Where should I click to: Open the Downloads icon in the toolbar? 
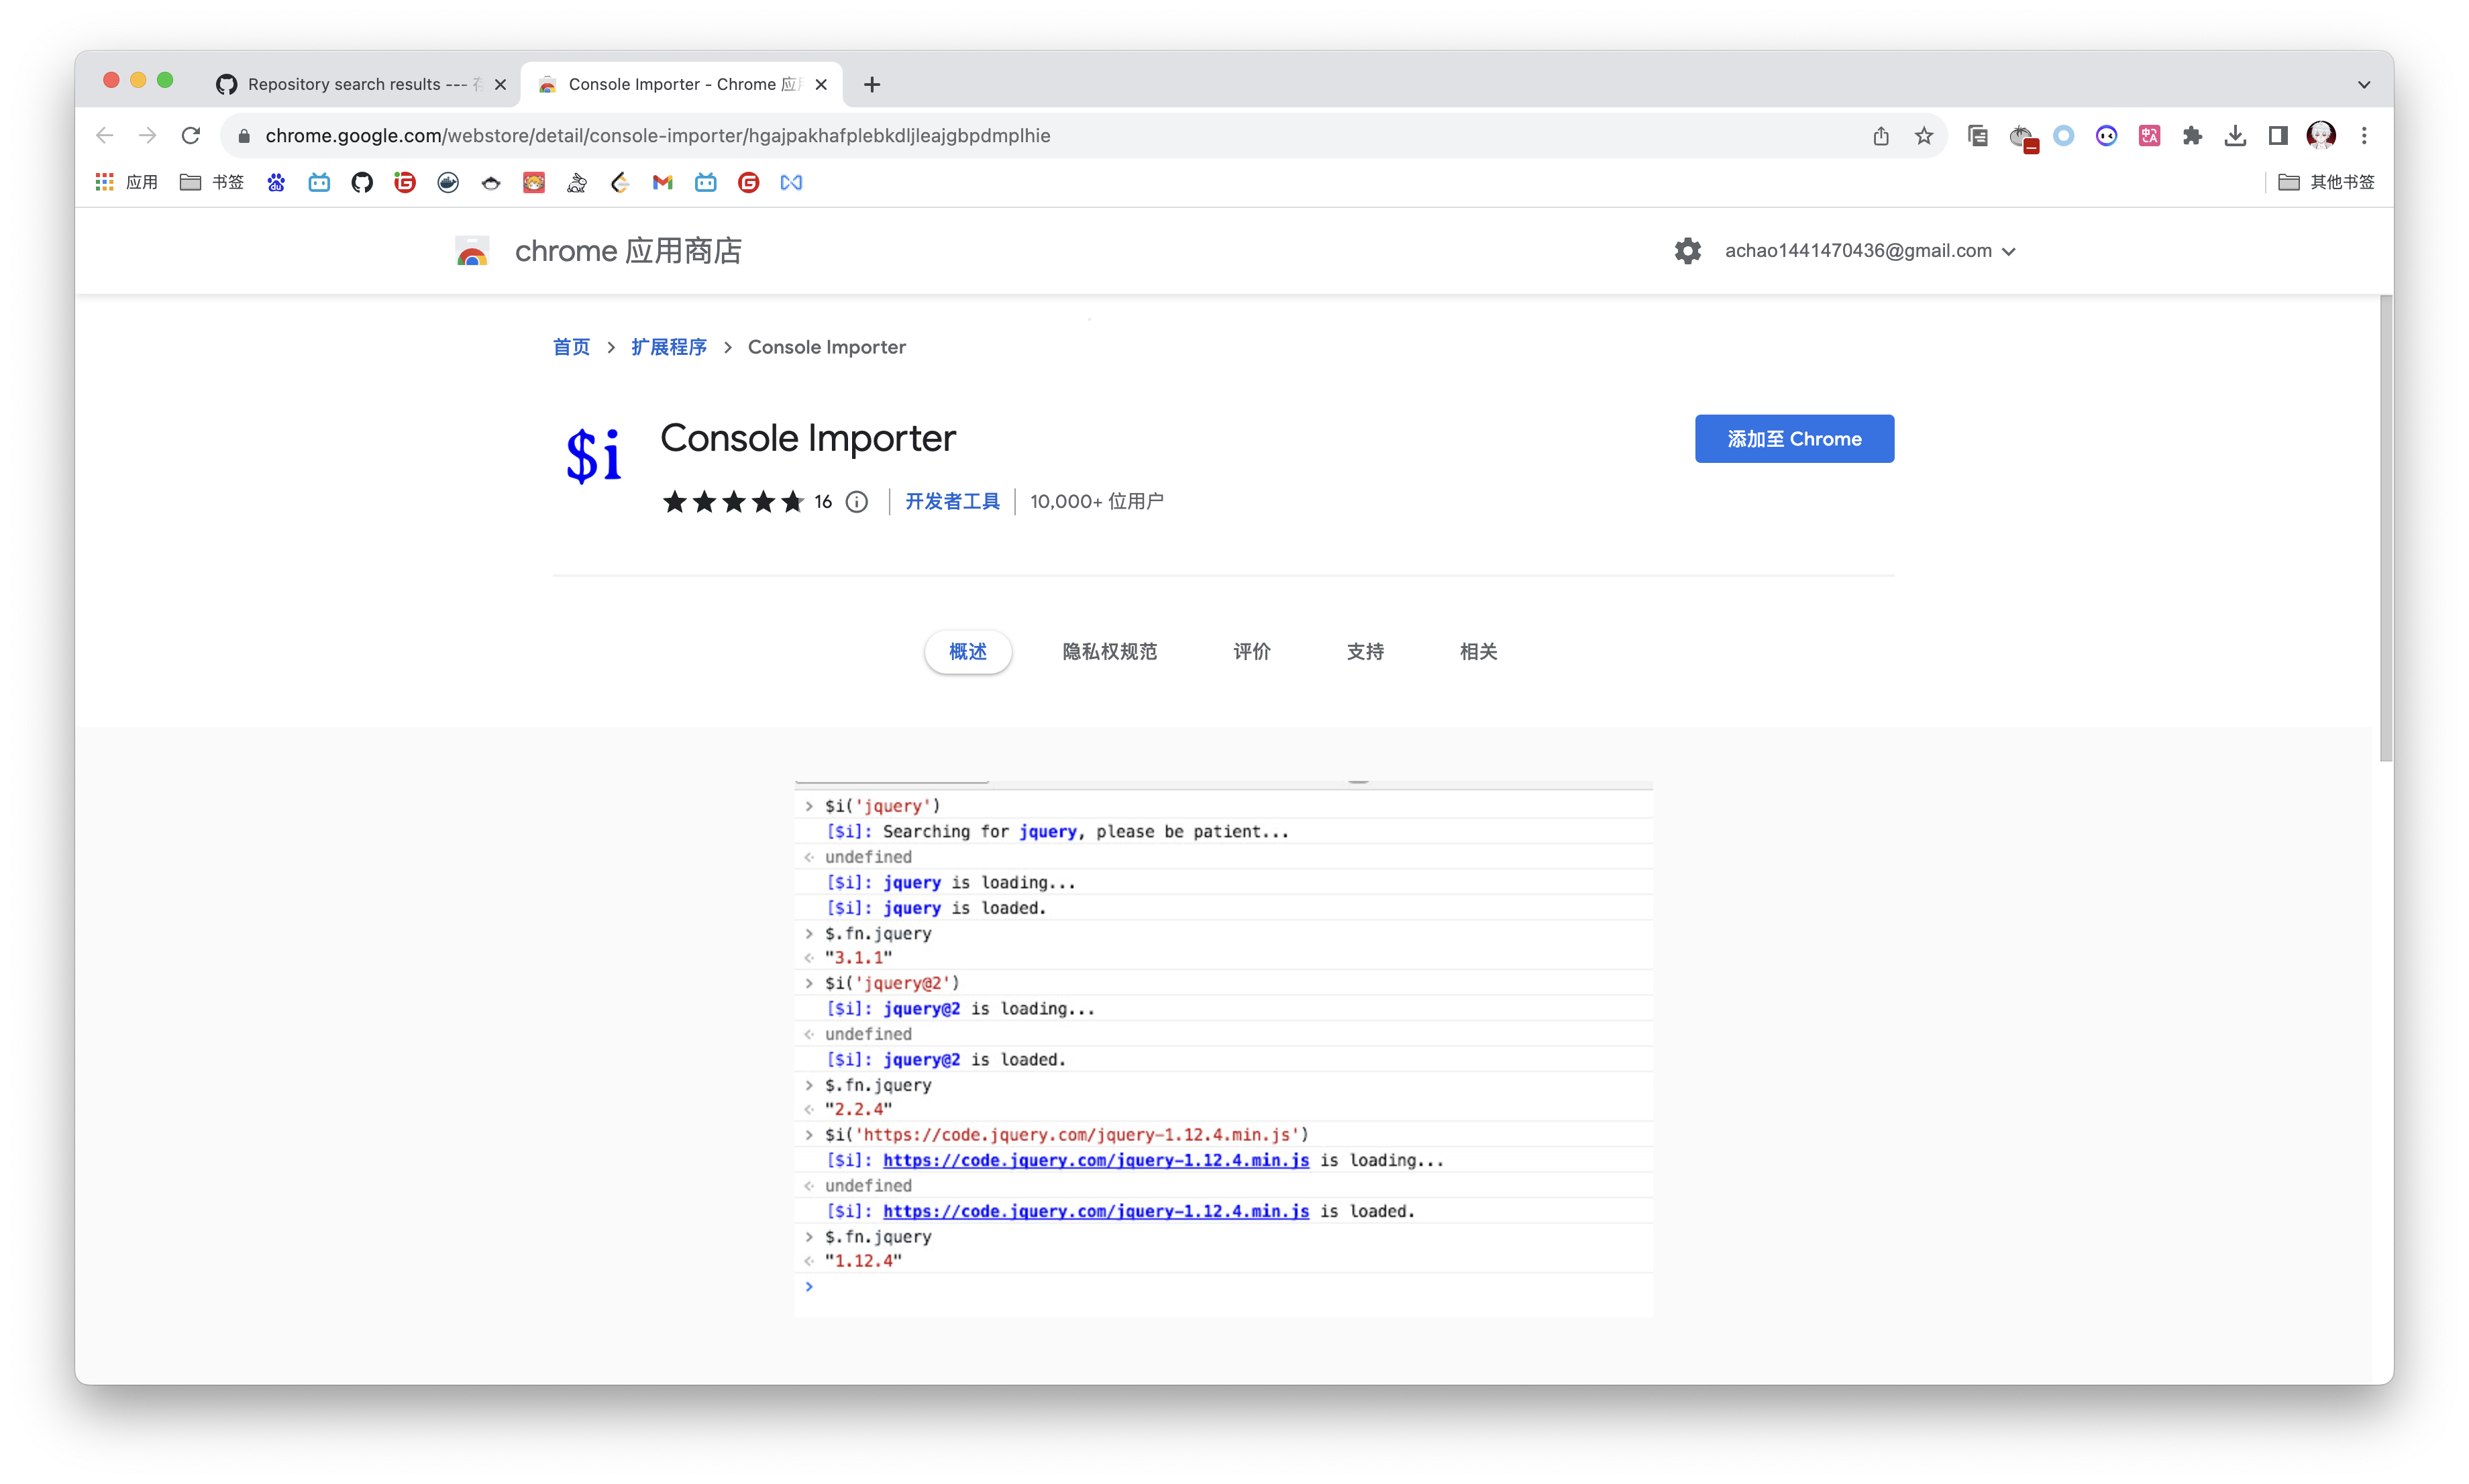2235,136
